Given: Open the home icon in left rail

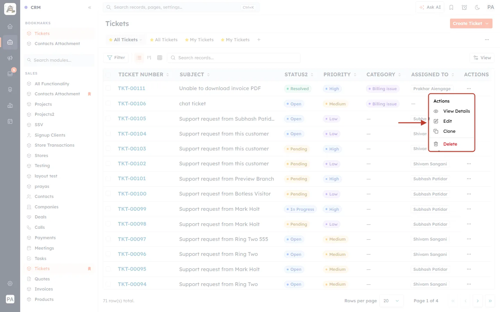Looking at the screenshot, I should click(x=10, y=26).
